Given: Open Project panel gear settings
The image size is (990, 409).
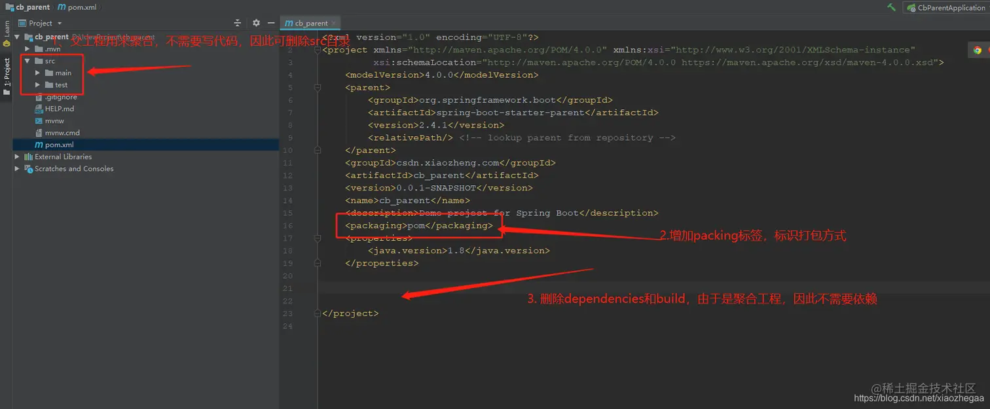Looking at the screenshot, I should click(x=256, y=23).
